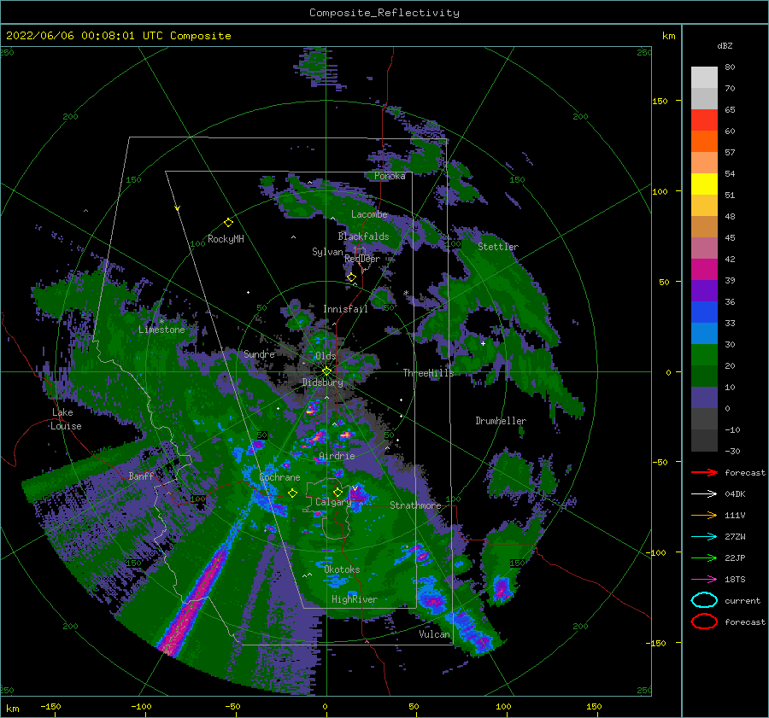Select the light gray 70-80 dBZ swatch
769x718 pixels.
click(x=704, y=77)
